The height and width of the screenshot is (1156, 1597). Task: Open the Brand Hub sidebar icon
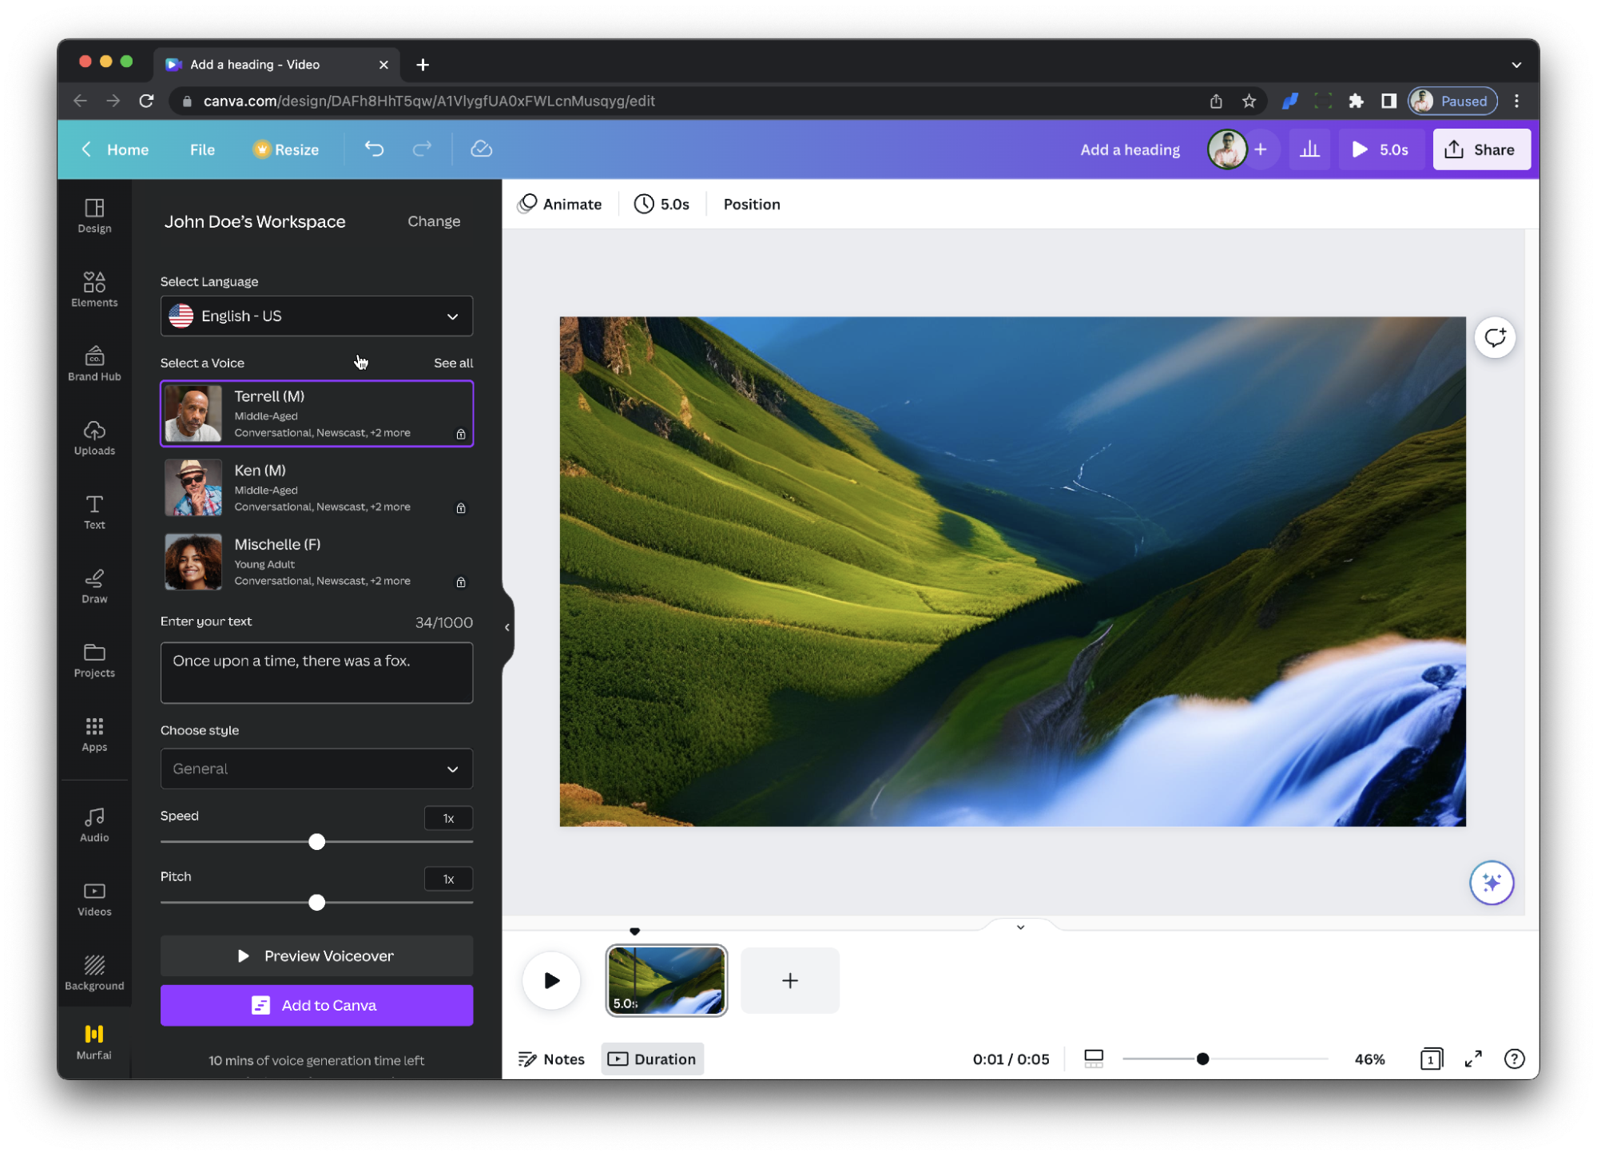pyautogui.click(x=94, y=363)
